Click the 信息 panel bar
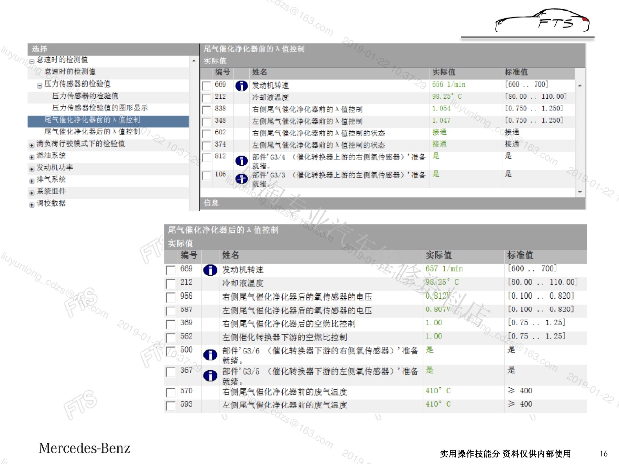This screenshot has width=619, height=464. 392,203
